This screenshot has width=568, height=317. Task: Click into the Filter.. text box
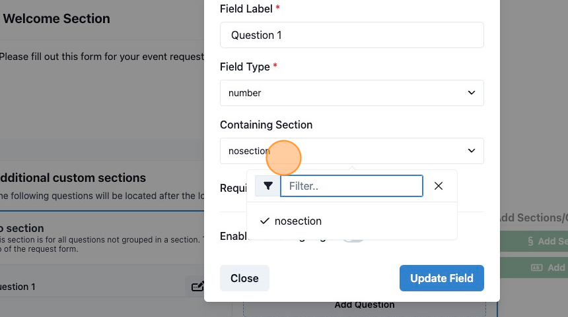(351, 186)
